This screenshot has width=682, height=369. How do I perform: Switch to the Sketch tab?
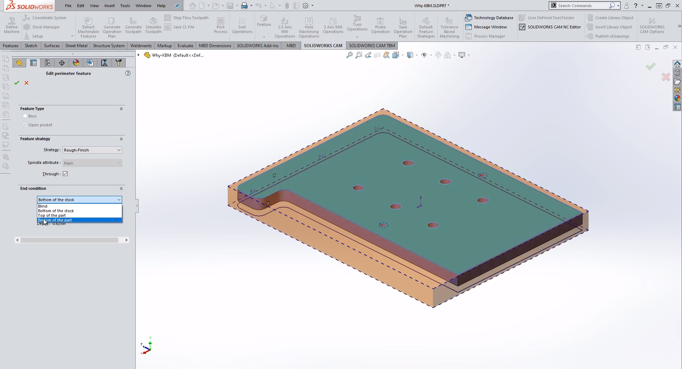click(31, 45)
